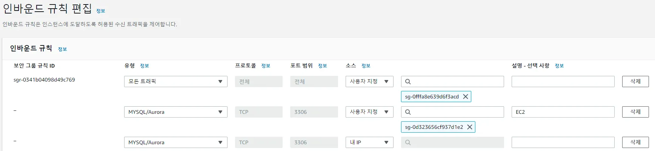This screenshot has width=655, height=151.
Task: Delete the rule described as EC2
Action: click(x=635, y=112)
